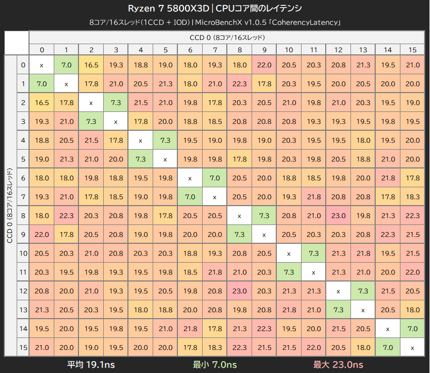Select the 16.5 cell in row 0
Viewport: 430px width, 373px height.
[x=91, y=65]
